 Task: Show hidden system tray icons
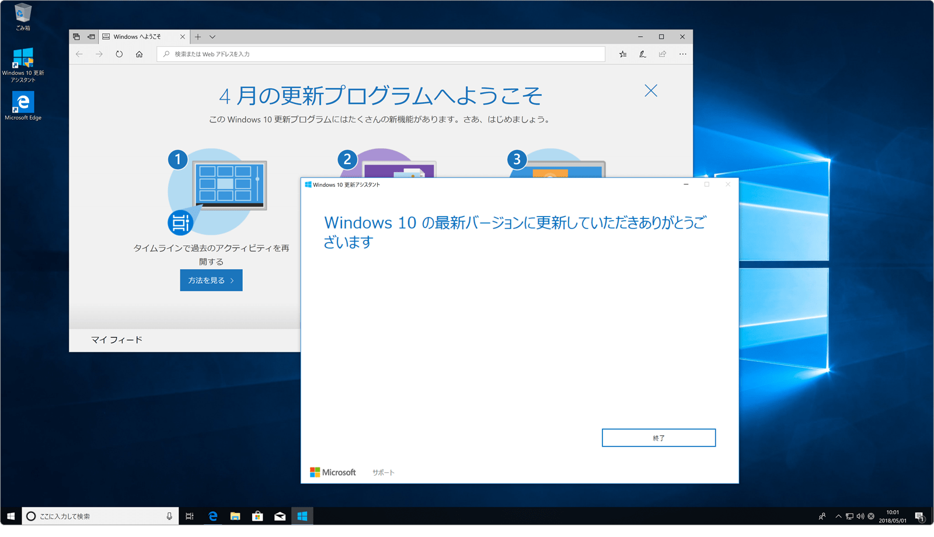pyautogui.click(x=838, y=516)
